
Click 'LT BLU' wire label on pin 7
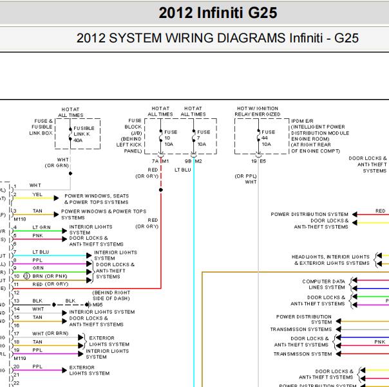pyautogui.click(x=41, y=252)
